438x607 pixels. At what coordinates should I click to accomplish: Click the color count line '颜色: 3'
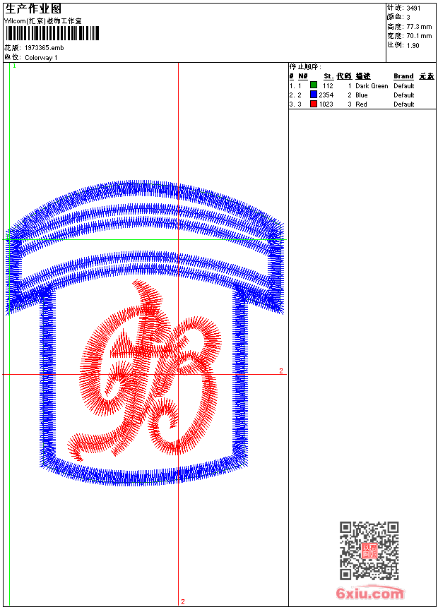[x=398, y=17]
